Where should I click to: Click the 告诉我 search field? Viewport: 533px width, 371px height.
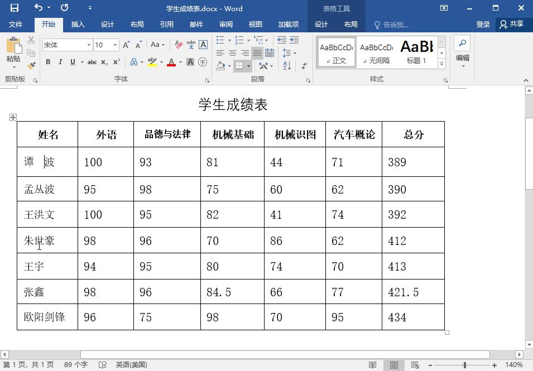tap(392, 25)
